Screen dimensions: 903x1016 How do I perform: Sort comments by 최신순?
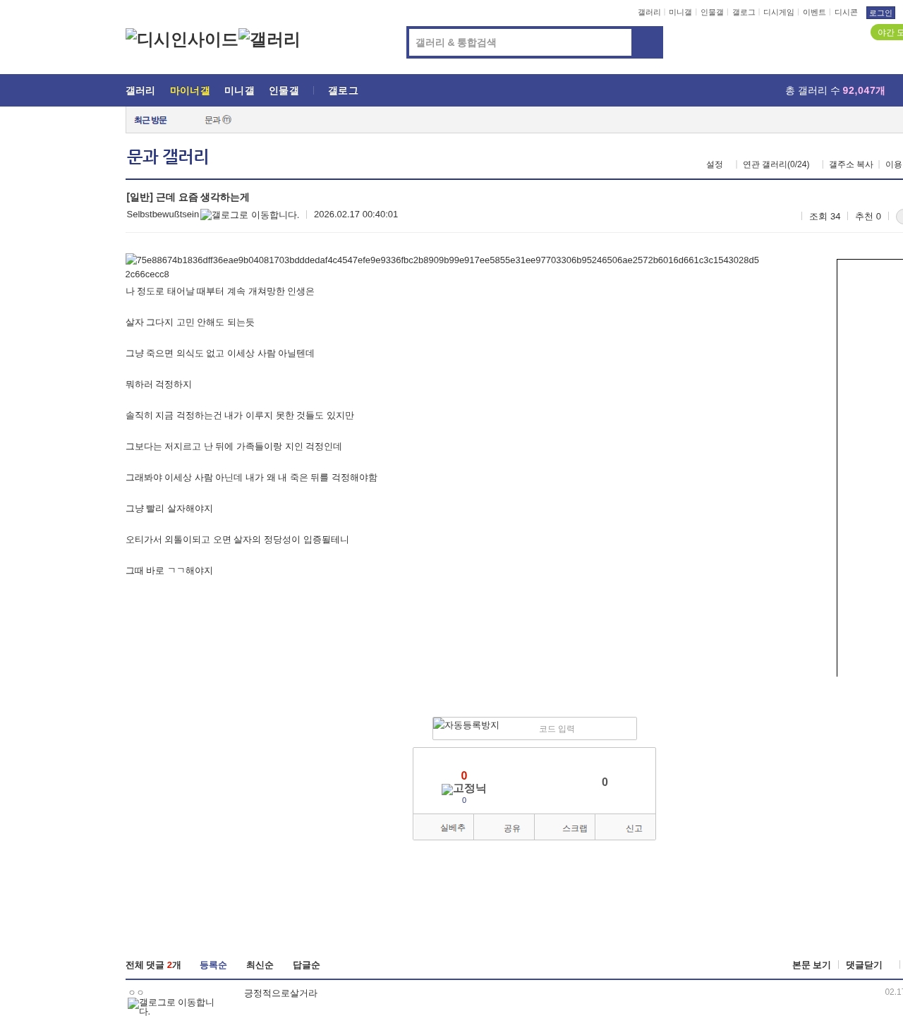point(260,965)
